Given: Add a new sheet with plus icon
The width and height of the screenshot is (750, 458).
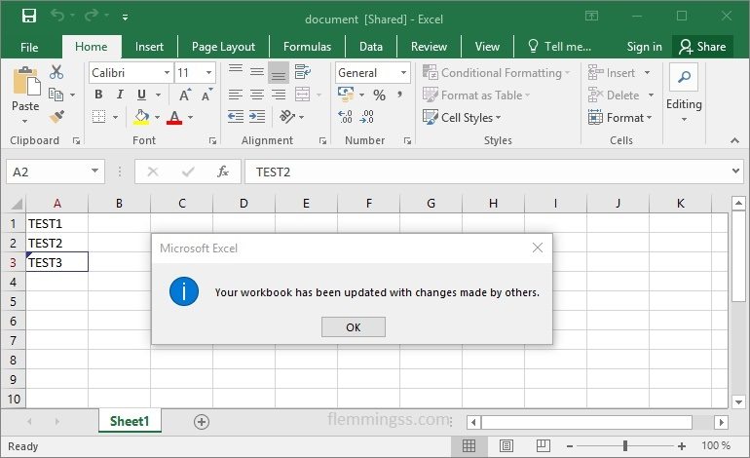Looking at the screenshot, I should (x=202, y=422).
